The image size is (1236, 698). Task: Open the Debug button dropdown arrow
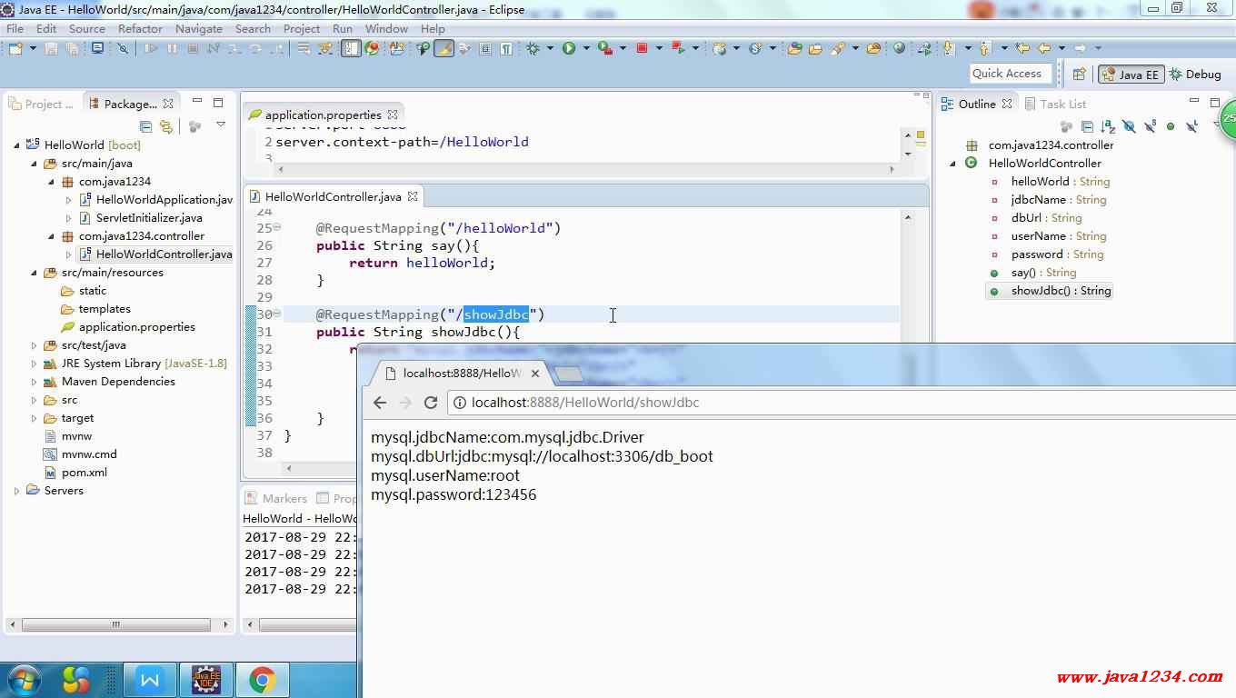(x=549, y=48)
